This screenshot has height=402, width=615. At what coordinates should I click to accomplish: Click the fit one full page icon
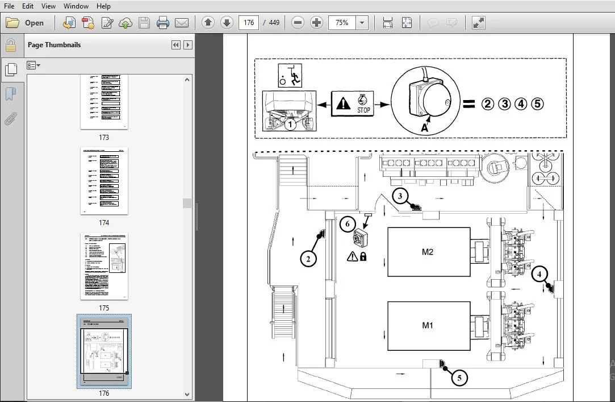click(x=407, y=23)
